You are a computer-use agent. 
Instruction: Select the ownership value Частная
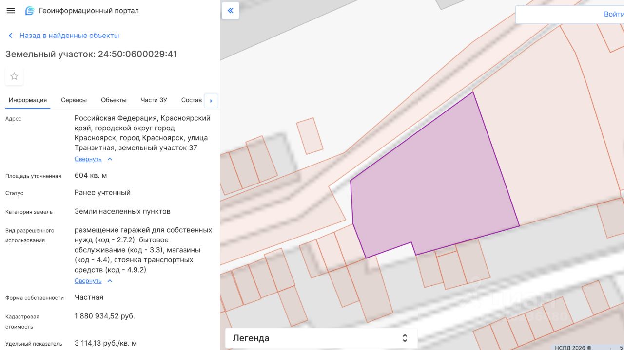click(x=89, y=297)
